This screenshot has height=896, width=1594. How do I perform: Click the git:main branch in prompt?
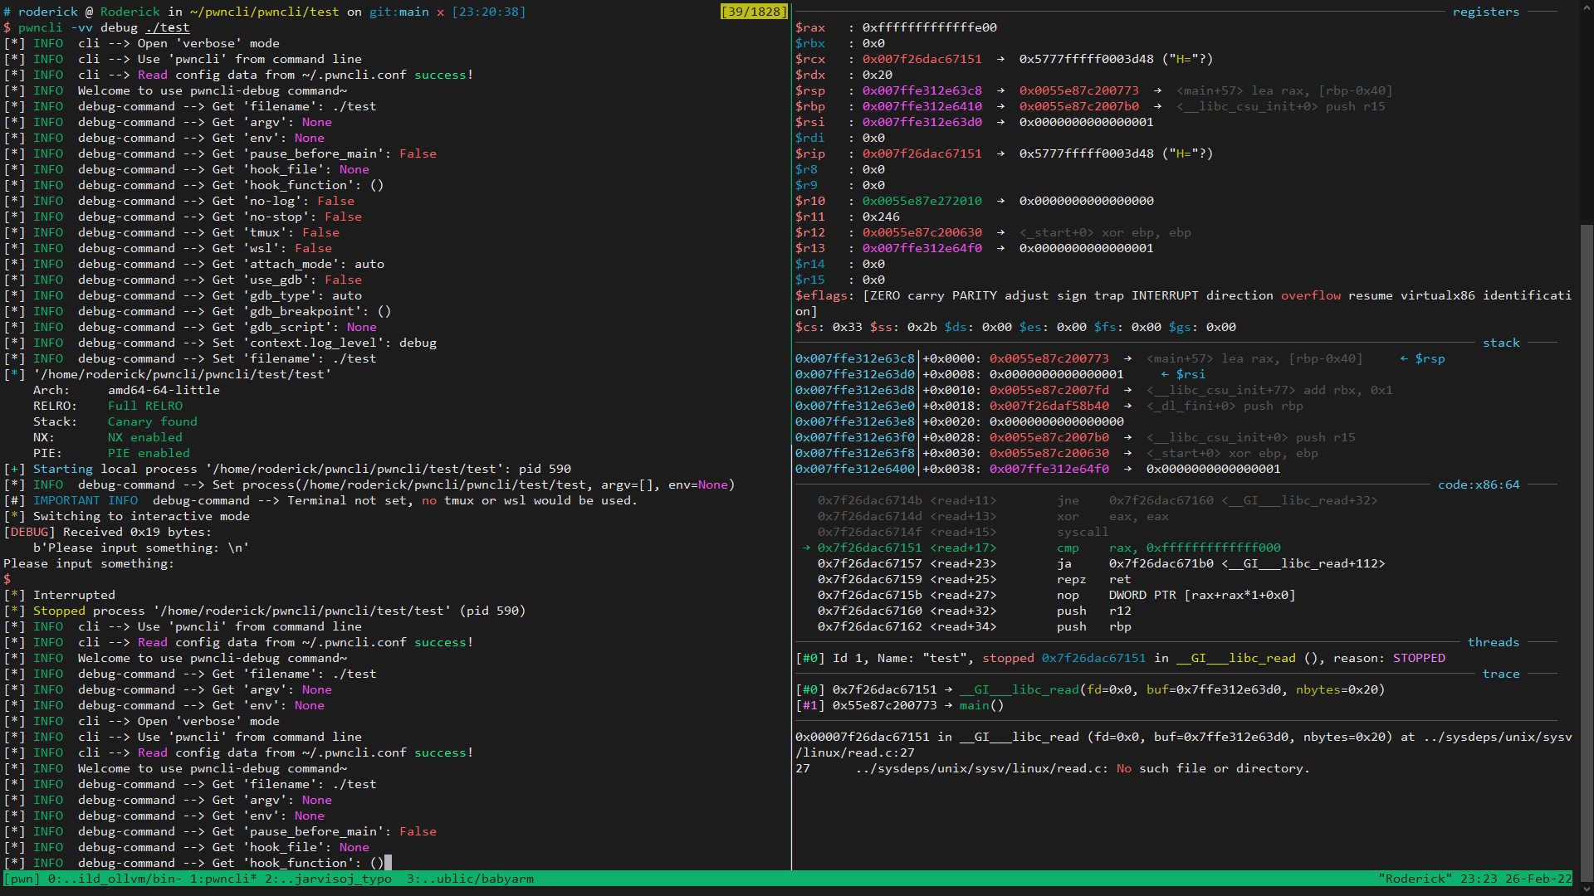398,12
